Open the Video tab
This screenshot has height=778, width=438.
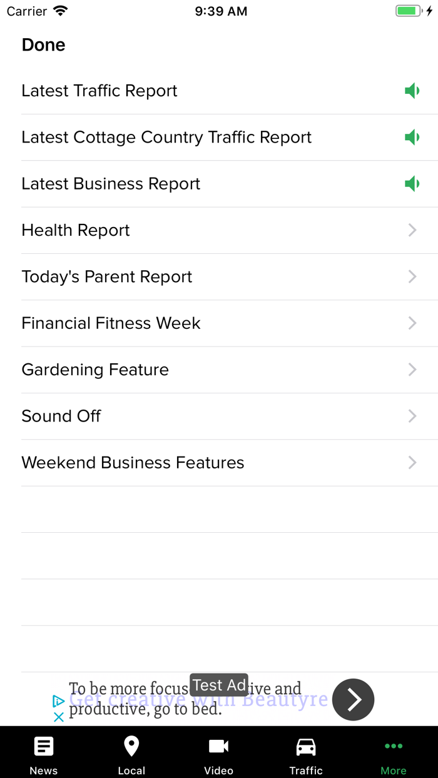tap(219, 754)
